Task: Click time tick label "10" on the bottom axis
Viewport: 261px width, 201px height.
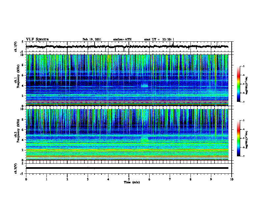Action: [x=232, y=179]
